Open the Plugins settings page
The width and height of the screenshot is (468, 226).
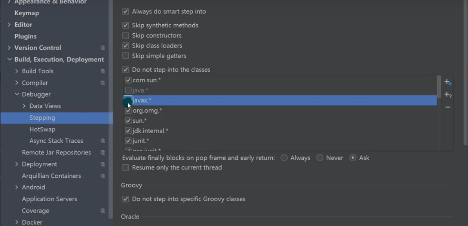coord(25,36)
